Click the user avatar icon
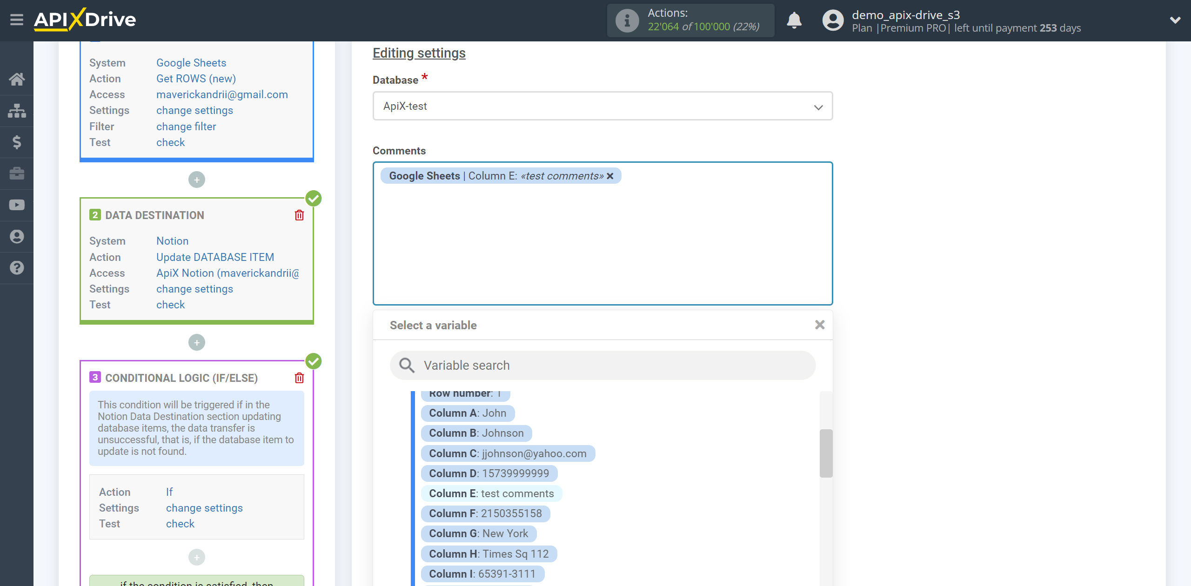Viewport: 1191px width, 586px height. 833,20
